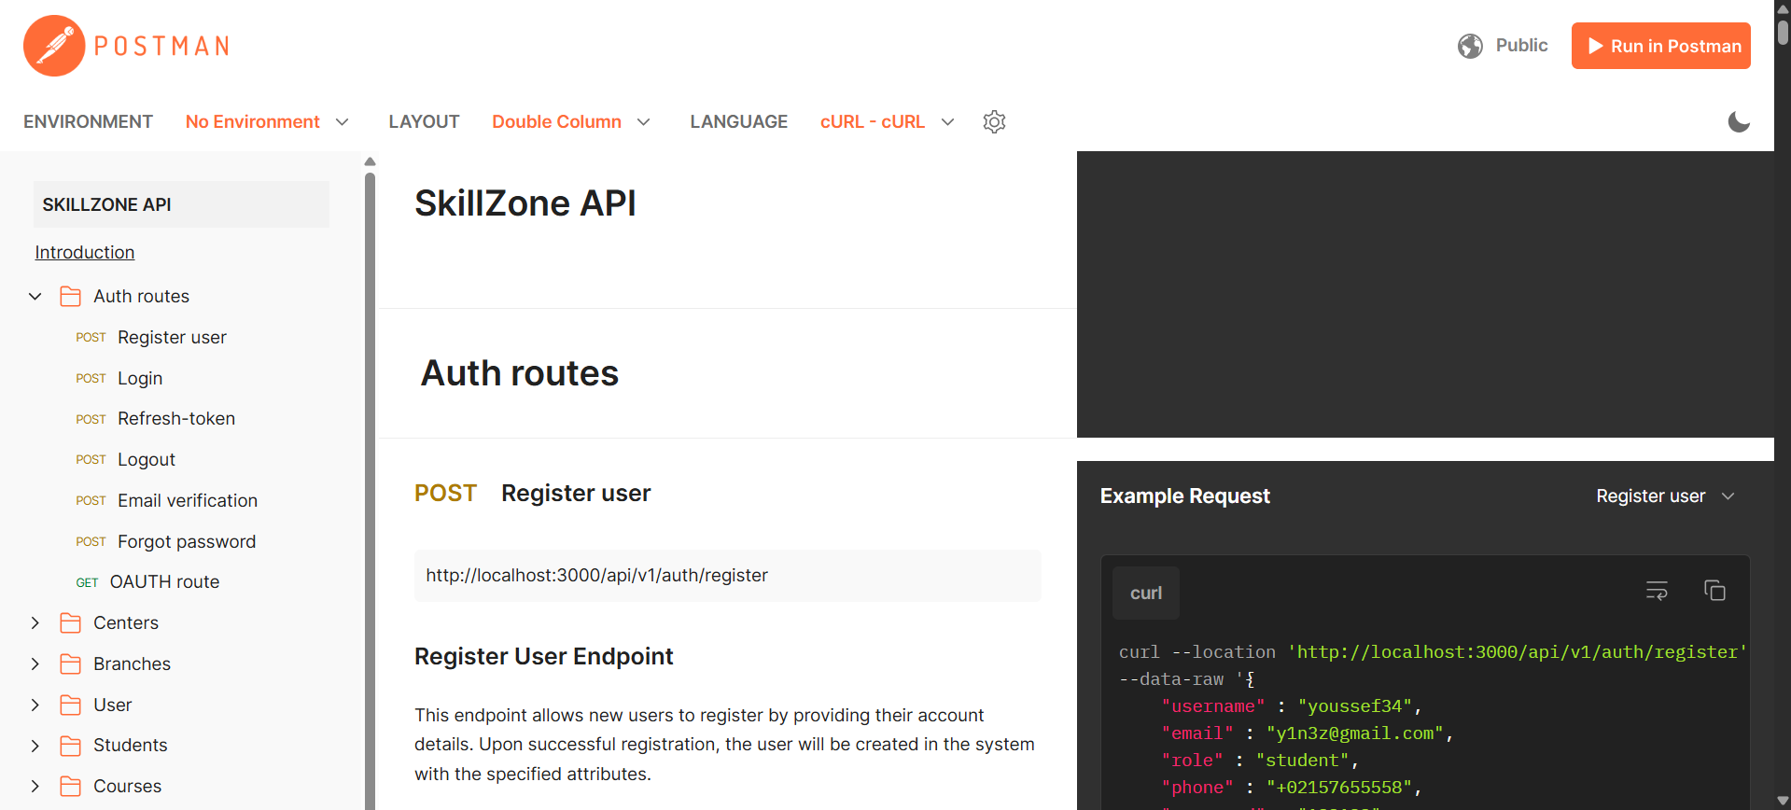Click the ENVIRONMENT label
1791x810 pixels.
[x=88, y=121]
